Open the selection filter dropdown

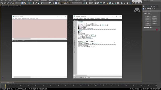point(18,3)
